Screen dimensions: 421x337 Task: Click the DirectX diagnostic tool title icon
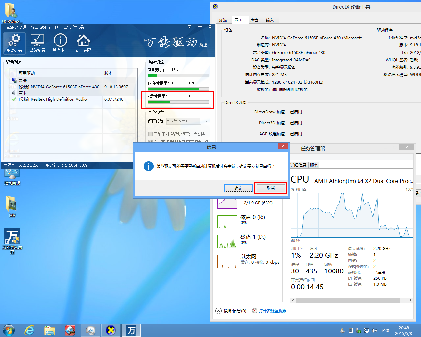pyautogui.click(x=215, y=6)
